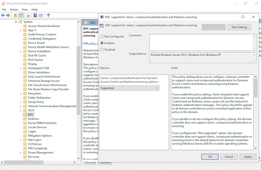This screenshot has height=170, width=262.
Task: Select Driver Installation in the tree
Action: pos(39,72)
